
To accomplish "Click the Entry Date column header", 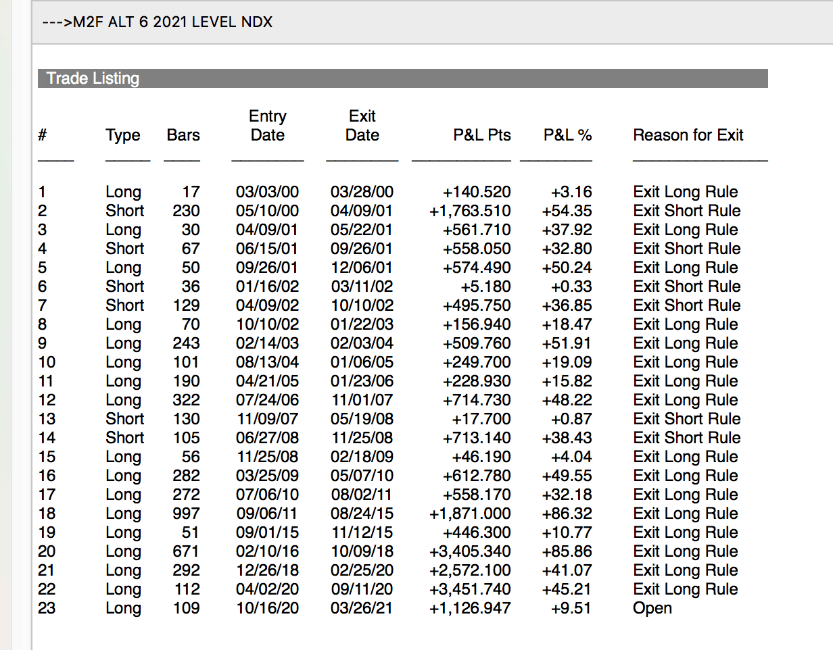I will 268,126.
